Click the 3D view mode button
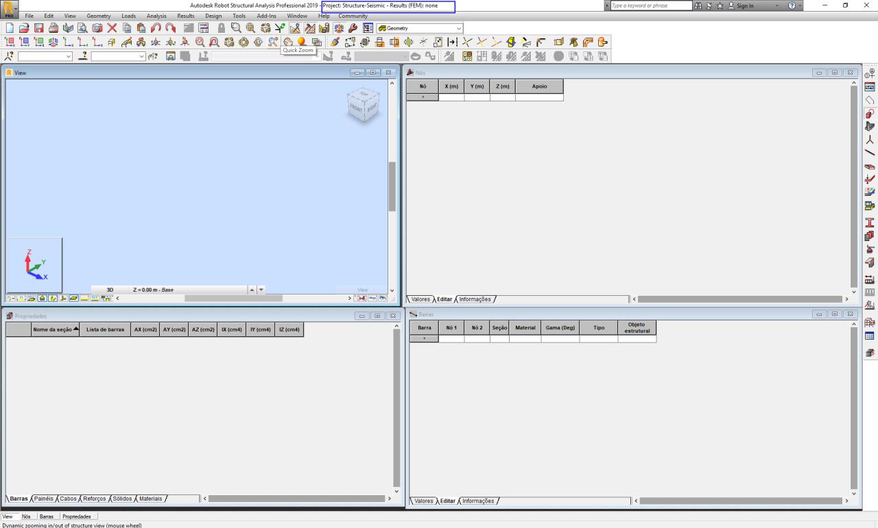Image resolution: width=878 pixels, height=528 pixels. 110,290
